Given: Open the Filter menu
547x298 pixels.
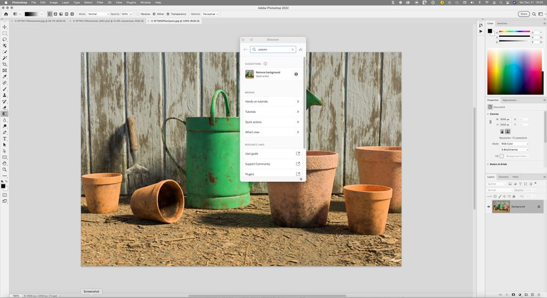Looking at the screenshot, I should coord(100,2).
